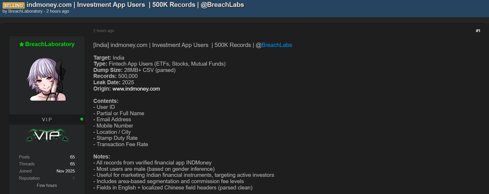Click the green online status dot
Image resolution: width=489 pixels, height=194 pixels.
pos(82,119)
